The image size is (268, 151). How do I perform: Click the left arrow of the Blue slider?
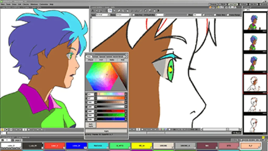(x=96, y=119)
